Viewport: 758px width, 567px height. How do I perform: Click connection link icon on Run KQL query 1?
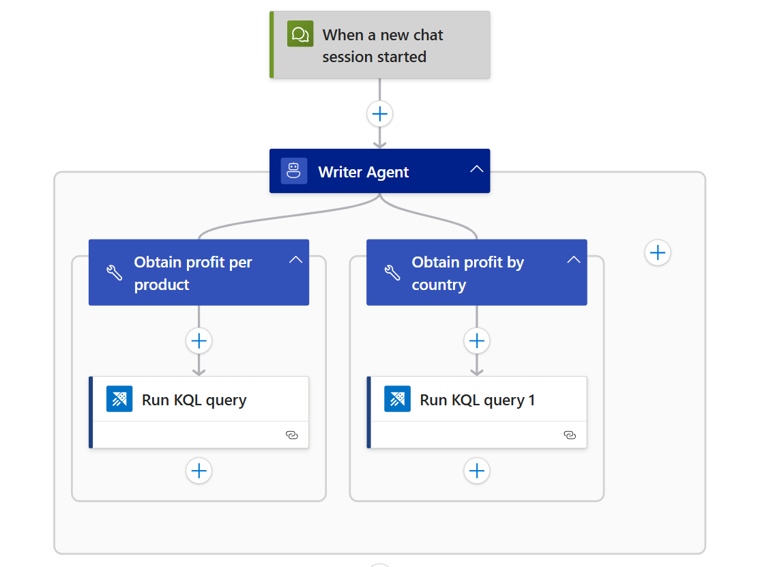570,435
